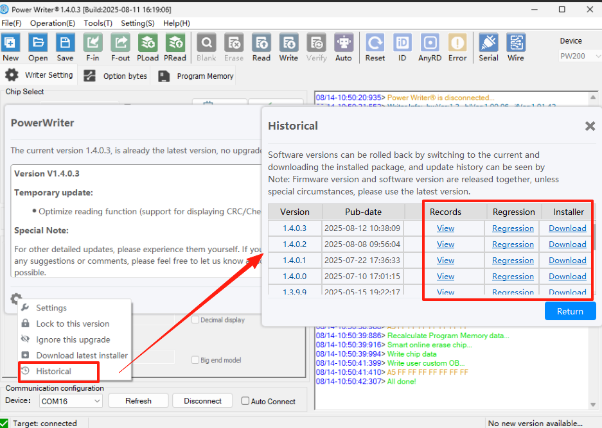Open the Help(H) menu
The image size is (602, 428).
(177, 23)
